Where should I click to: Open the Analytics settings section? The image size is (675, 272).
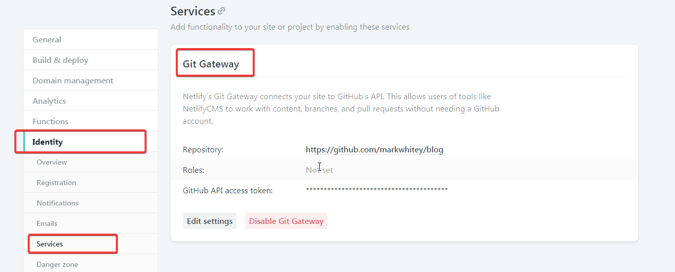tap(91, 101)
